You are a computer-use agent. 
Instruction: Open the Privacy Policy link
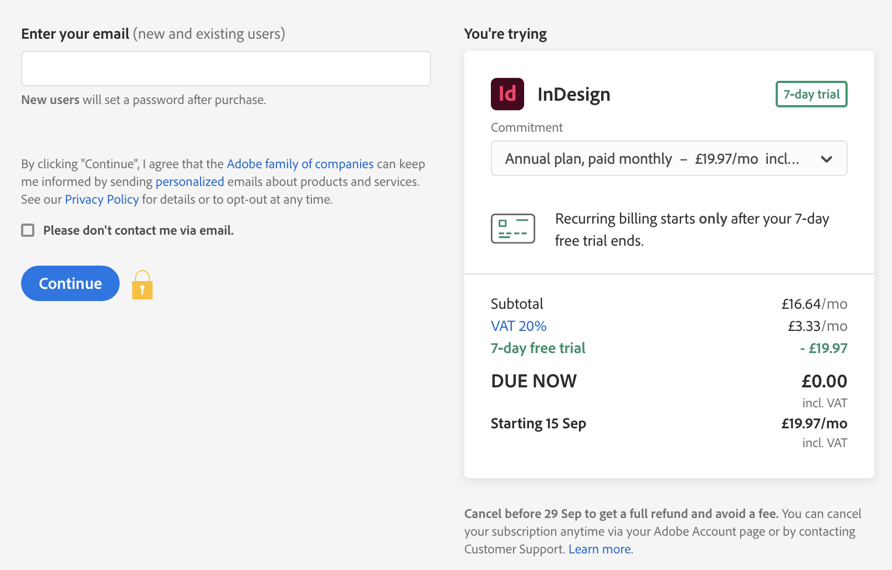pos(101,199)
